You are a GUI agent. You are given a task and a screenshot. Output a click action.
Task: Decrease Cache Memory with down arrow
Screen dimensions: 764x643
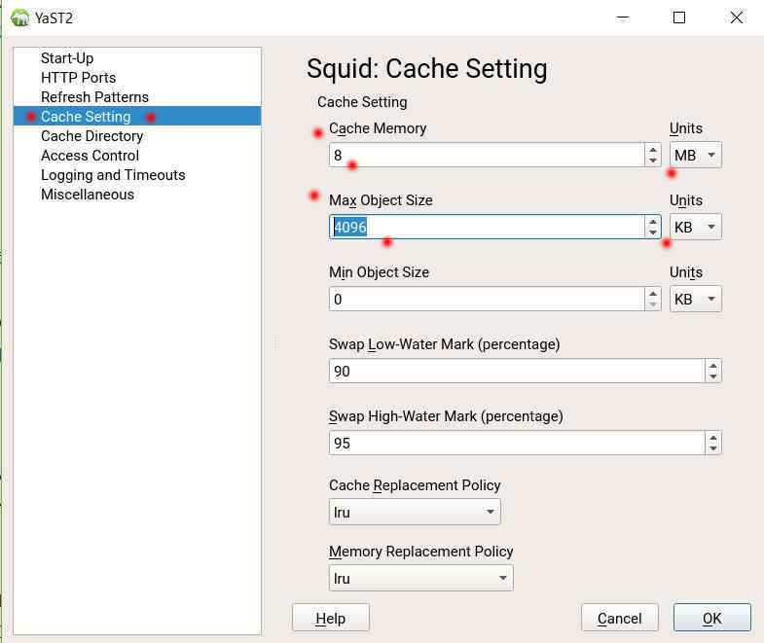[x=653, y=161]
